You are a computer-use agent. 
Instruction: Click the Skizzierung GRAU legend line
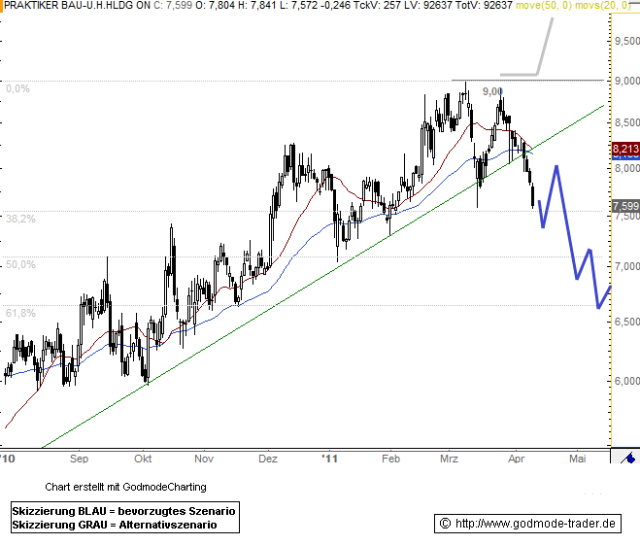coord(115,525)
